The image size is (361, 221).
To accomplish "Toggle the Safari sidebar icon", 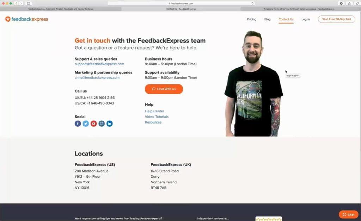I will (28, 4).
